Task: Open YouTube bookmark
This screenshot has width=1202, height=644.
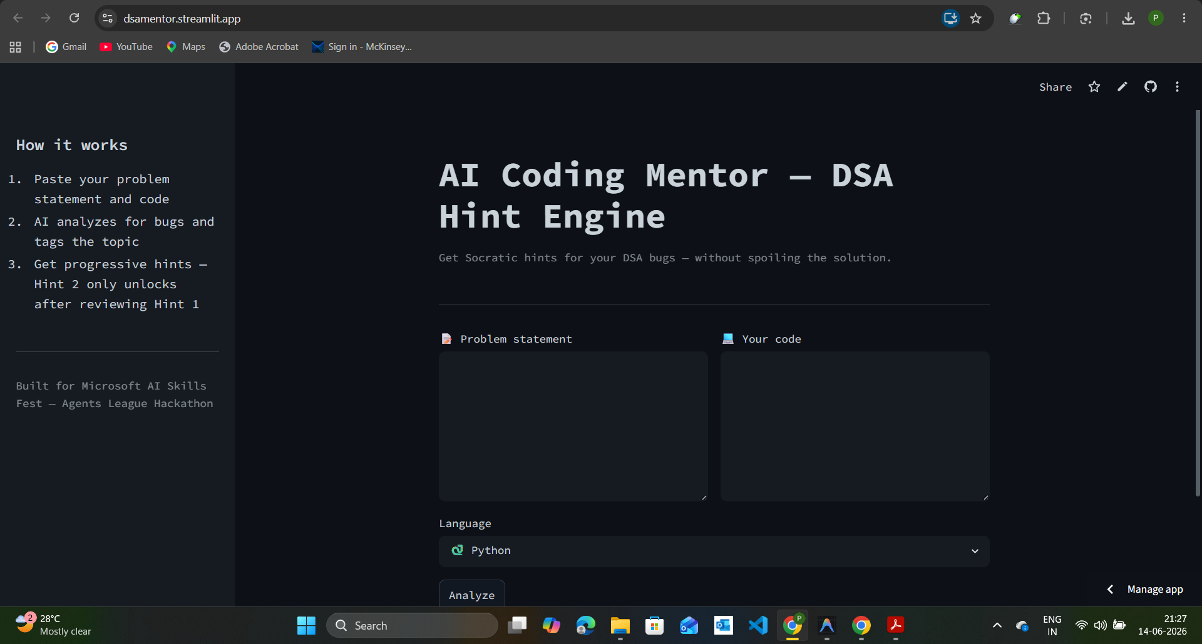Action: (x=126, y=47)
